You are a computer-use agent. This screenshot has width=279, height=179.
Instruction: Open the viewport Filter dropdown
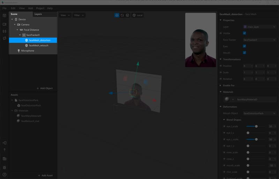click(x=79, y=15)
